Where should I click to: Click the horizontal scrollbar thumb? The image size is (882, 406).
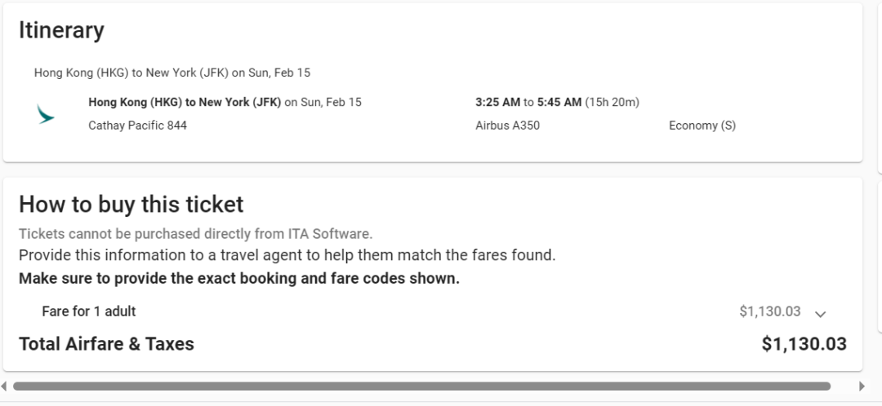(421, 386)
